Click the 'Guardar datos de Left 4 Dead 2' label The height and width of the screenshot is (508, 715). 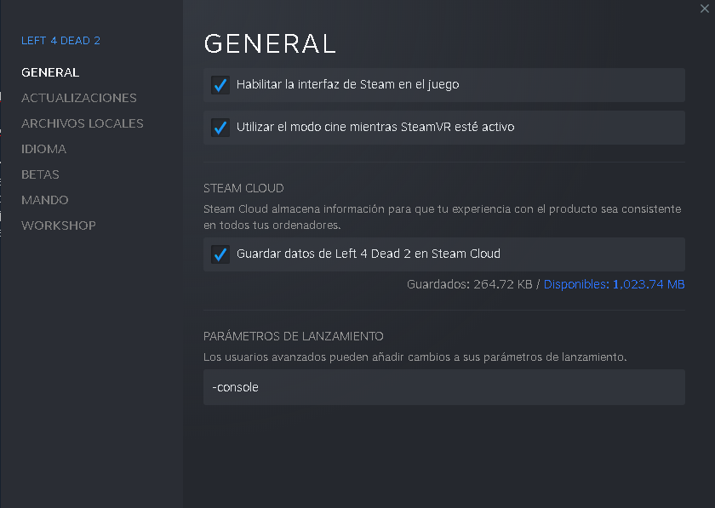(369, 254)
